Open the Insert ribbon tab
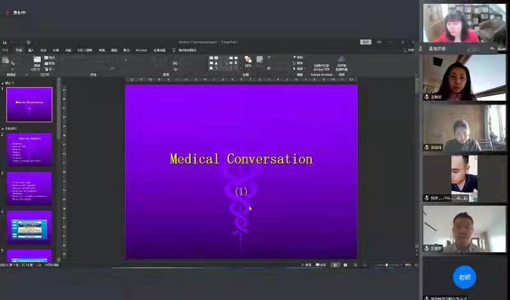Image resolution: width=510 pixels, height=300 pixels. click(x=31, y=50)
